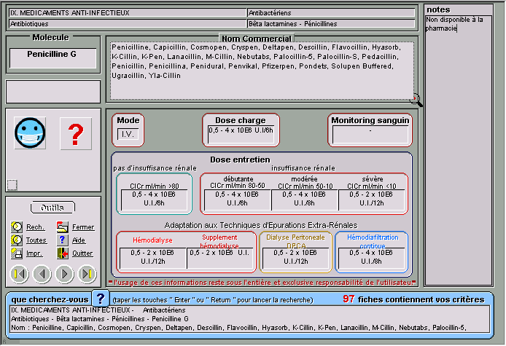Click the Quitter exit icon

63,253
